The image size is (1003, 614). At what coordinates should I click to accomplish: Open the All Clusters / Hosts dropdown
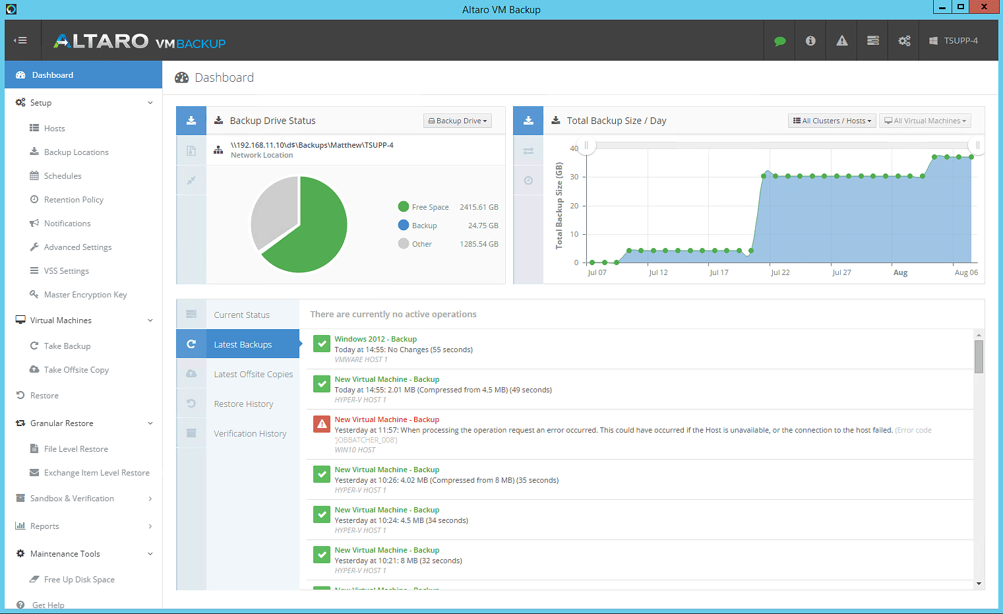[832, 121]
